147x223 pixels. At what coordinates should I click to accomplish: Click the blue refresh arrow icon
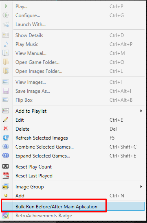[6, 138]
